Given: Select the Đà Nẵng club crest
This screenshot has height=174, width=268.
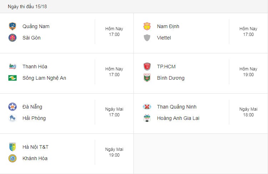Looking at the screenshot, I should point(12,107).
